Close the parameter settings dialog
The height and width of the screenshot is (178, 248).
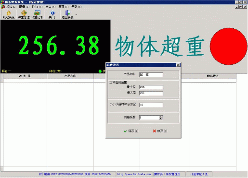(x=178, y=65)
